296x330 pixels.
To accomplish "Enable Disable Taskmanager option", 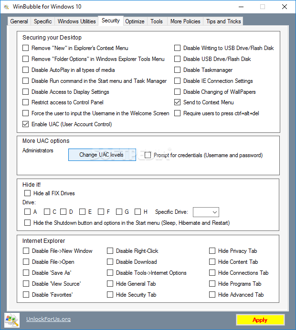I will 177,70.
